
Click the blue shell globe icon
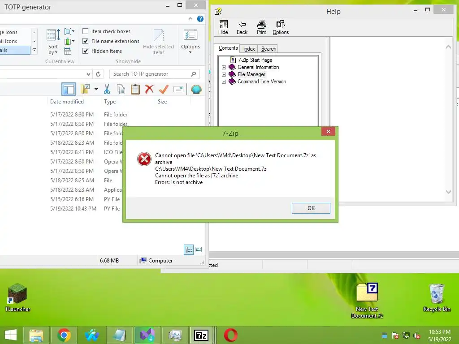tap(196, 89)
